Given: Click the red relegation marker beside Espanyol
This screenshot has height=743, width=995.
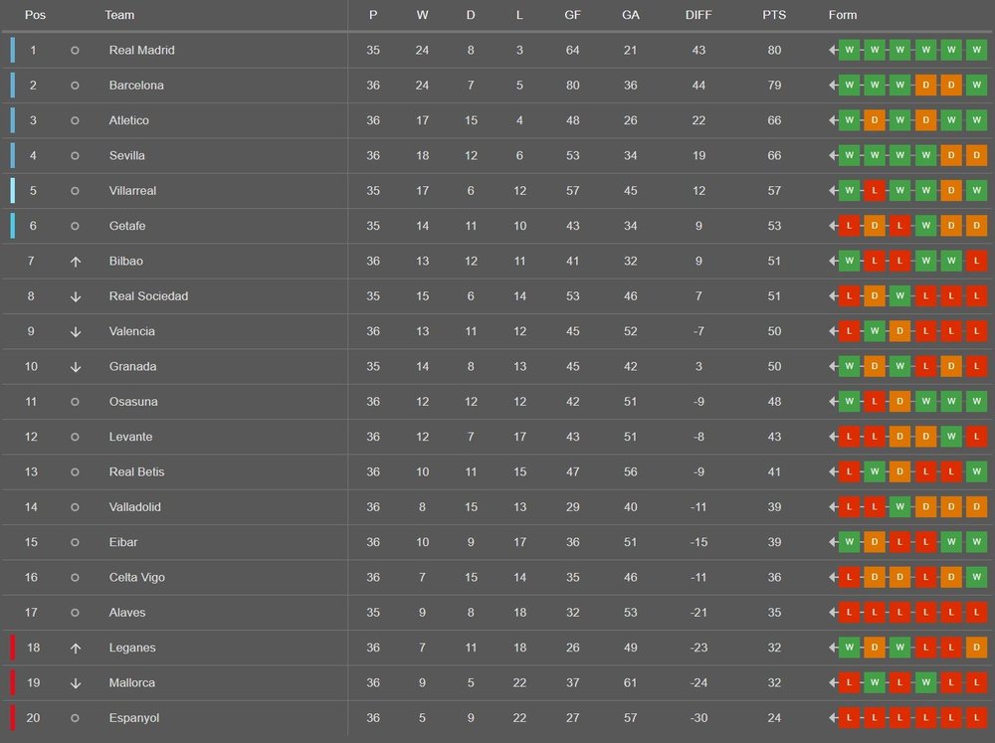Looking at the screenshot, I should point(12,717).
